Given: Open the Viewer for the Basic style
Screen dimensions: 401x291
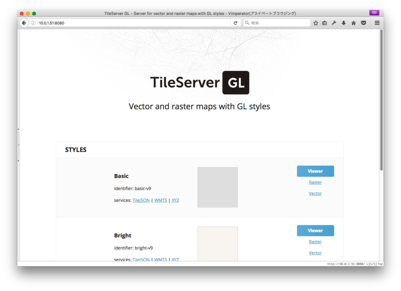Looking at the screenshot, I should 315,171.
